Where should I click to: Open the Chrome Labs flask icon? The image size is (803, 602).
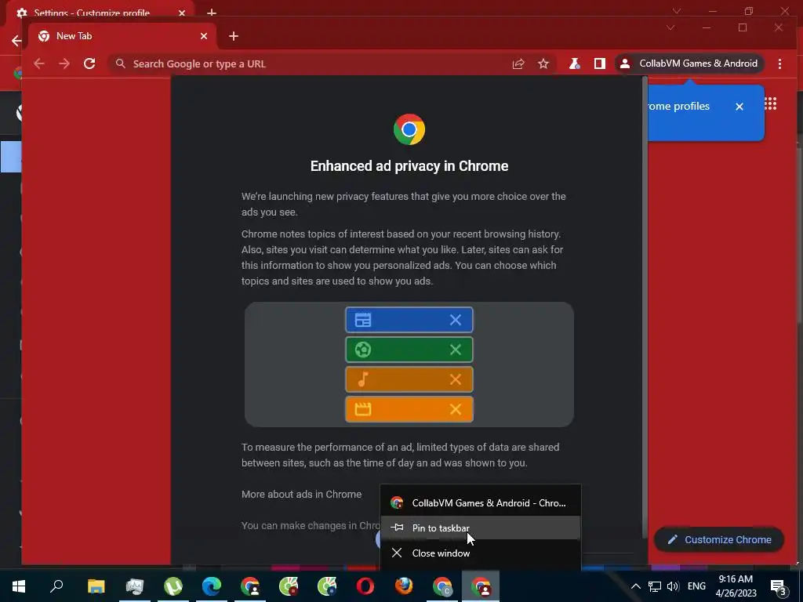575,63
